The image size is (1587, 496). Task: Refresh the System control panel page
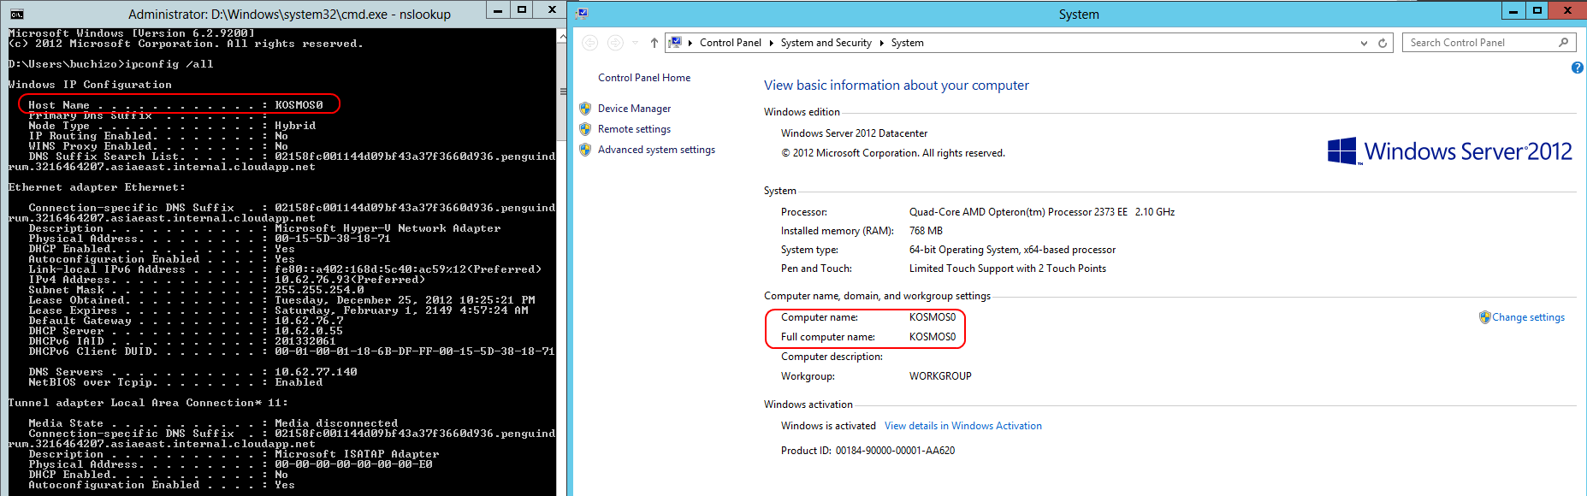(1383, 43)
